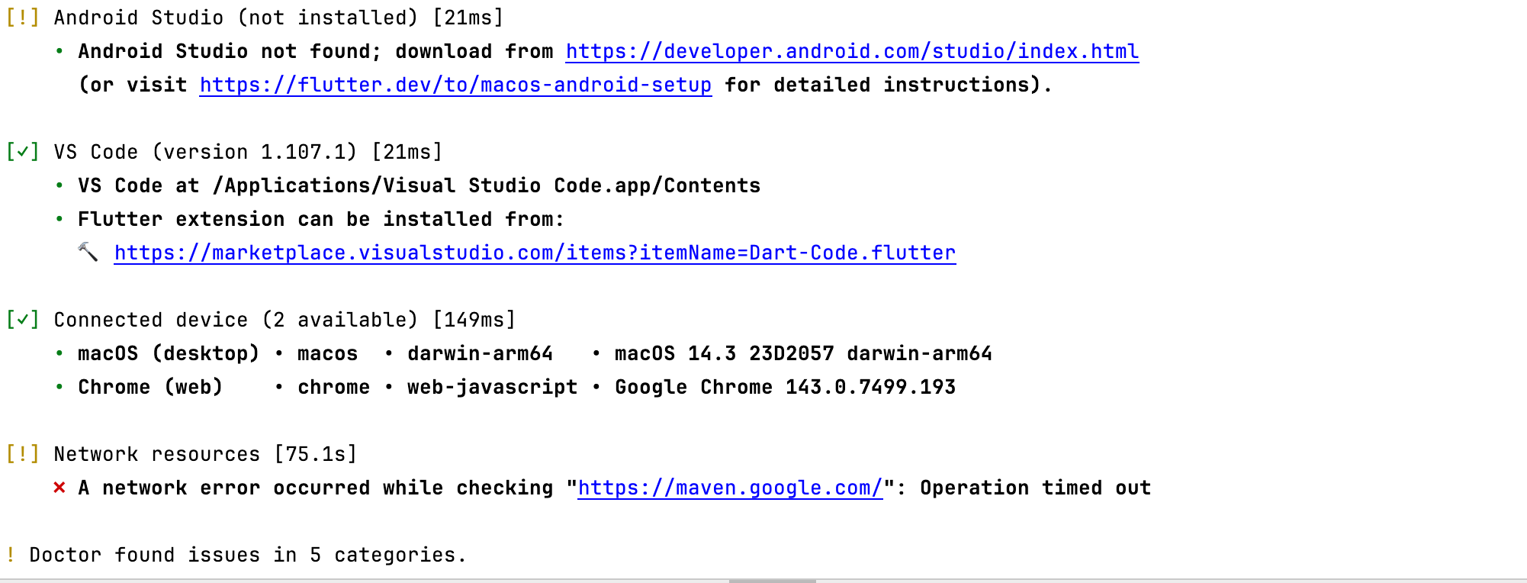Open the maven.google.com link

pos(730,488)
